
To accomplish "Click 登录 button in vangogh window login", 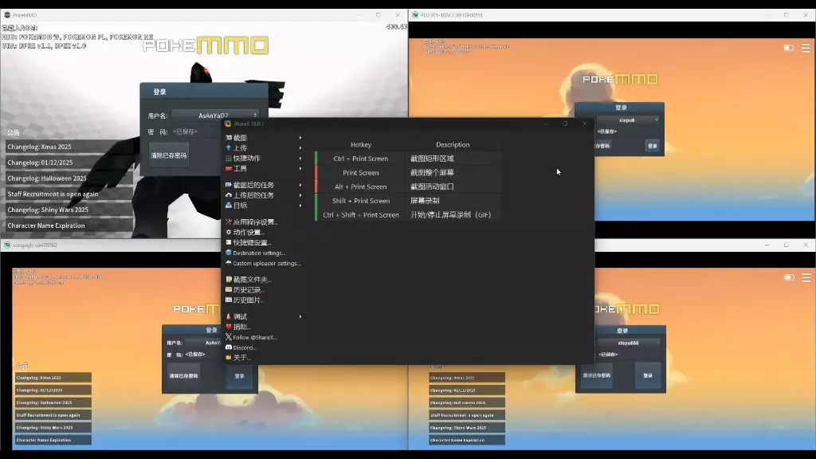I will (239, 376).
